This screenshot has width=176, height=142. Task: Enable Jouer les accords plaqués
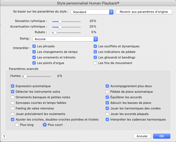click(x=107, y=114)
